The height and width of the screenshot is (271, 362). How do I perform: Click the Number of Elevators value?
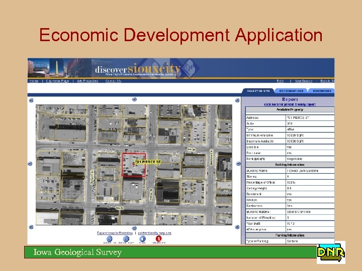pyautogui.click(x=310, y=218)
